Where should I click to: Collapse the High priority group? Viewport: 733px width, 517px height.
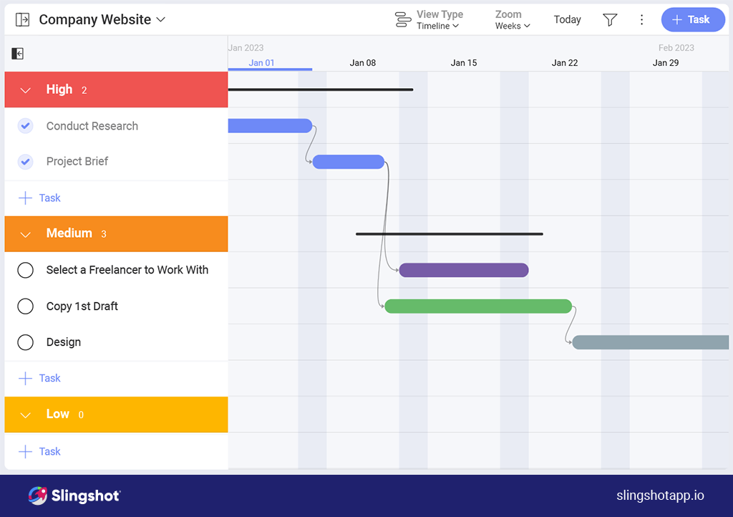(x=25, y=90)
